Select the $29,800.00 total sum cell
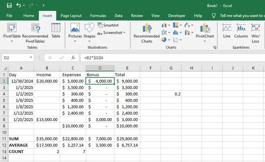The height and width of the screenshot is (162, 265). (127, 139)
